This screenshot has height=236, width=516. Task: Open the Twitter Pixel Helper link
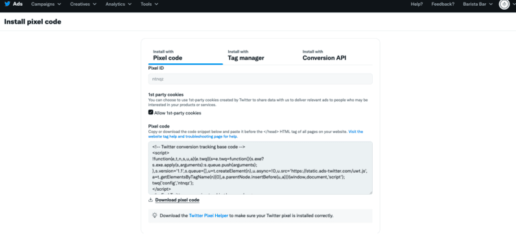208,216
